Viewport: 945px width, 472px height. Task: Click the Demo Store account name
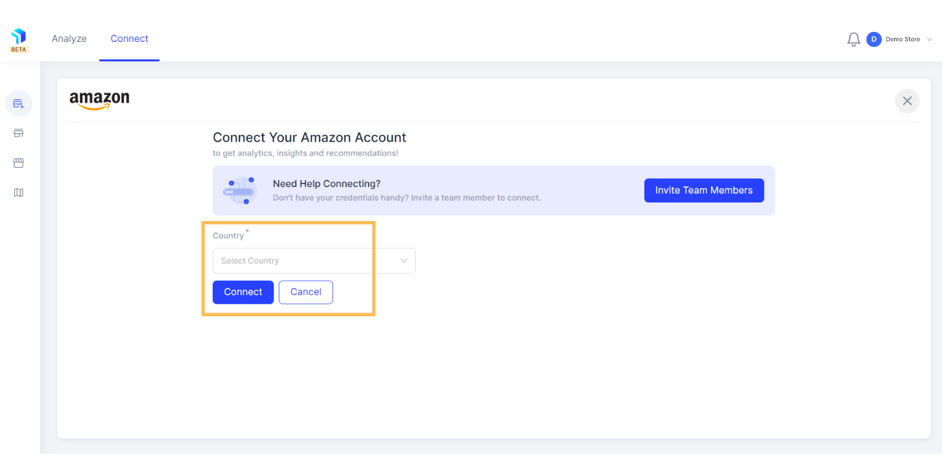(902, 40)
